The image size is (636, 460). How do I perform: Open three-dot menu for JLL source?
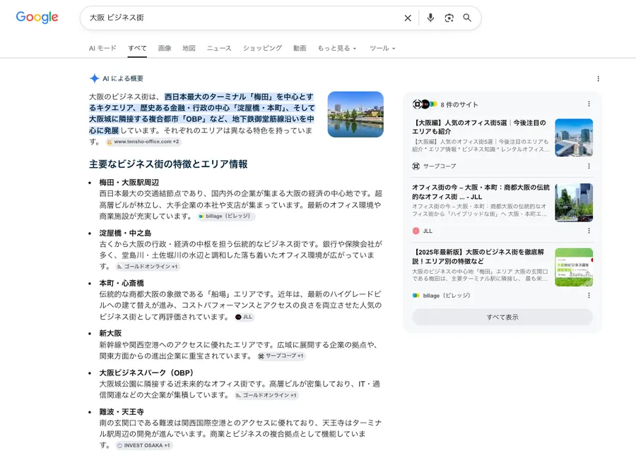[x=589, y=231]
